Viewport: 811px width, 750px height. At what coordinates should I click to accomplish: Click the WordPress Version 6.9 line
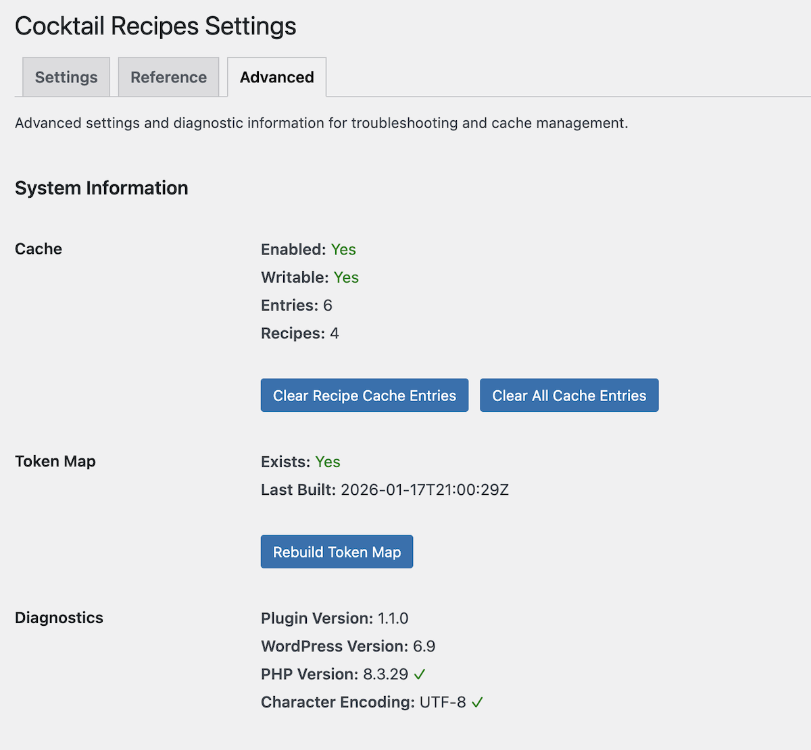click(348, 647)
